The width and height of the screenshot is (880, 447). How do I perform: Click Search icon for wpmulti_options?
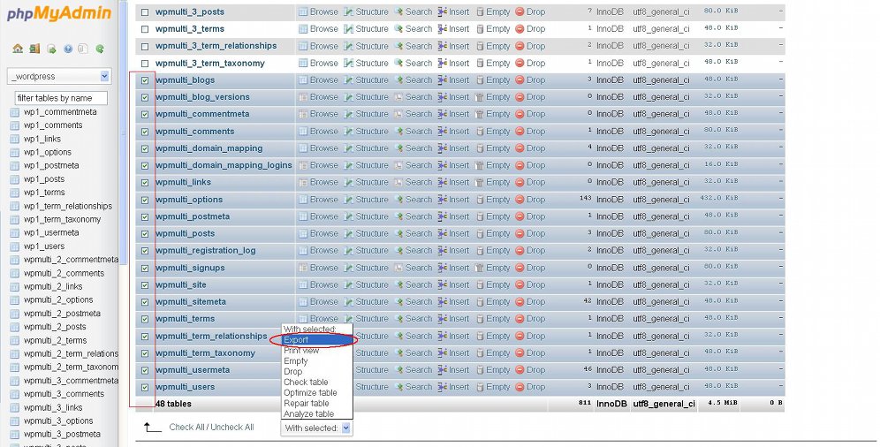coord(398,200)
